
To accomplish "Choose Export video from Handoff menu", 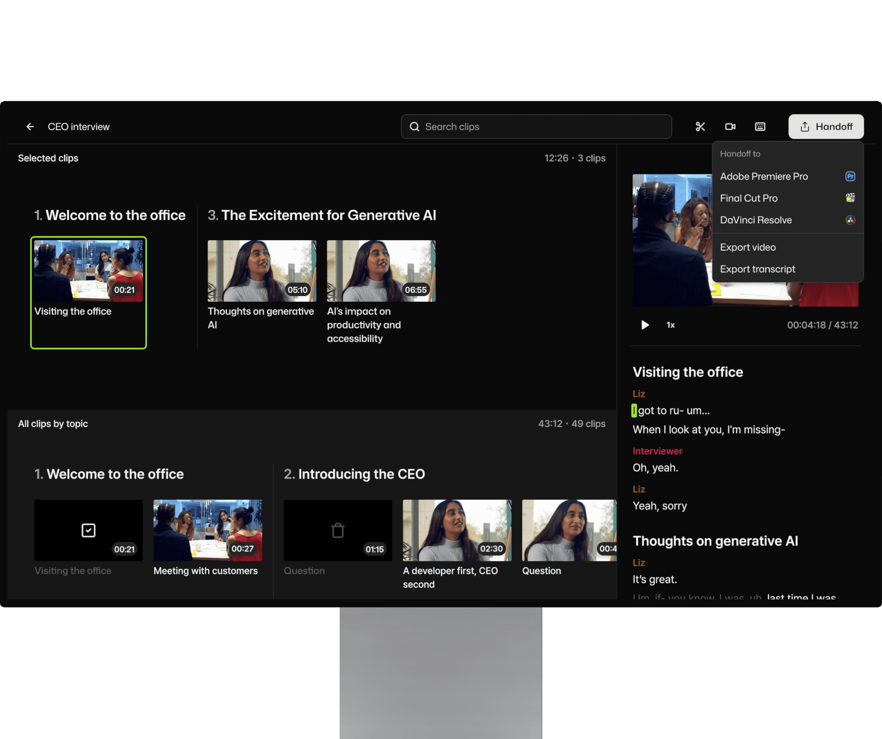I will 748,247.
